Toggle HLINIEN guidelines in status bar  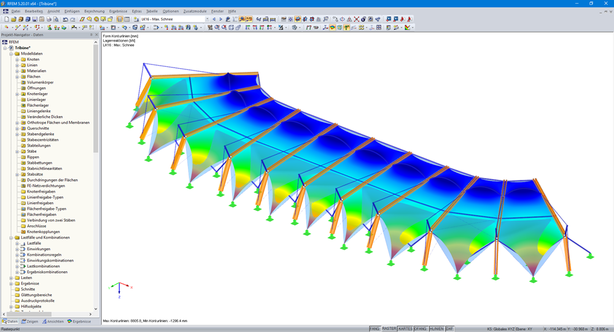tap(437, 329)
